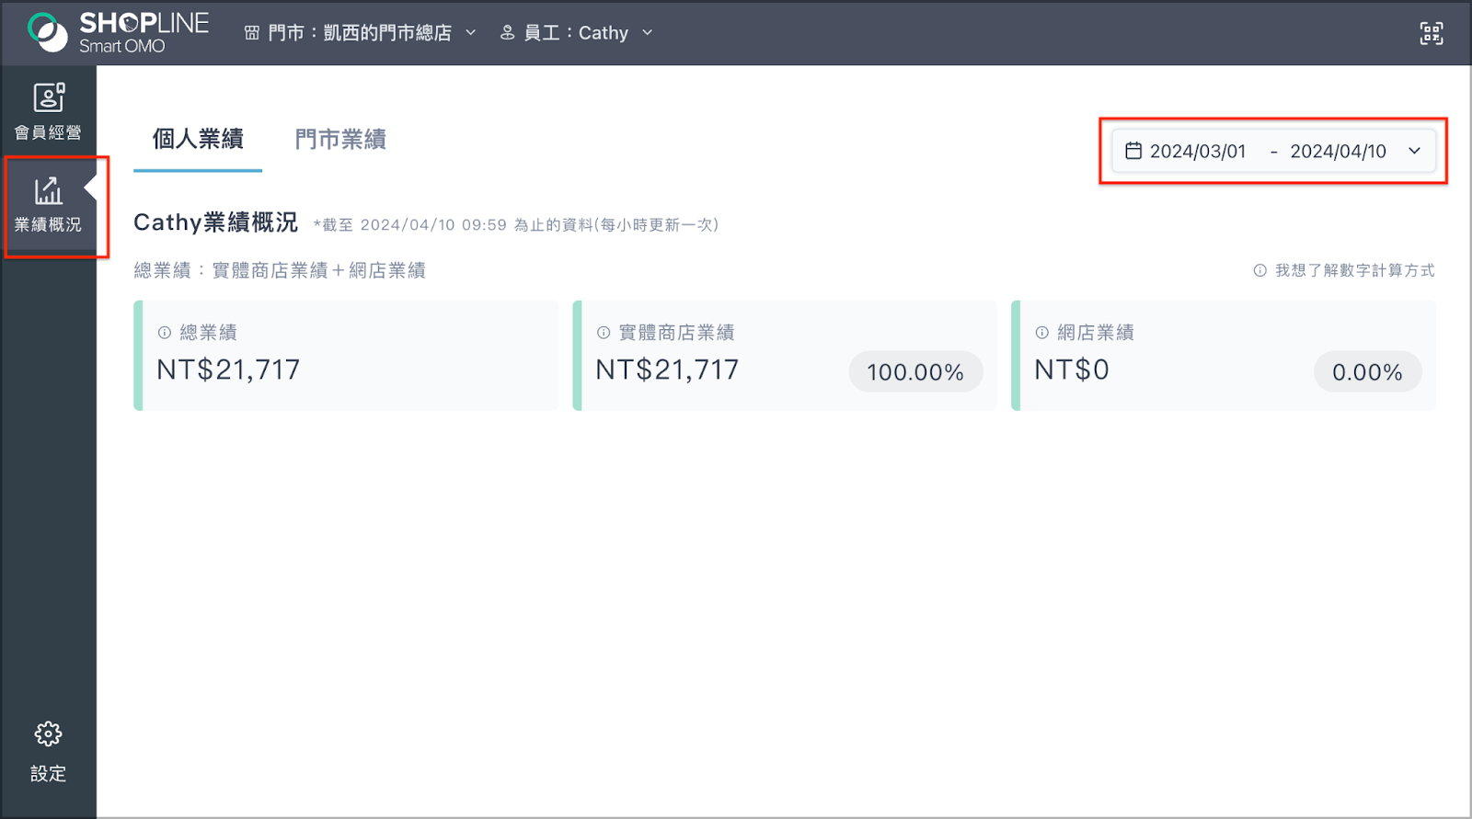Click the 0.00% percentage badge

1367,372
